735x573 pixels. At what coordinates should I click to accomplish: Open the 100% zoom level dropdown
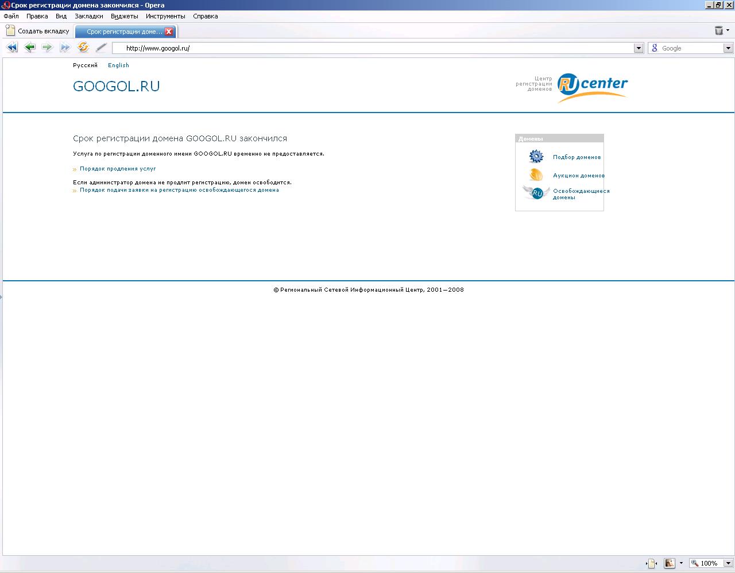[728, 563]
